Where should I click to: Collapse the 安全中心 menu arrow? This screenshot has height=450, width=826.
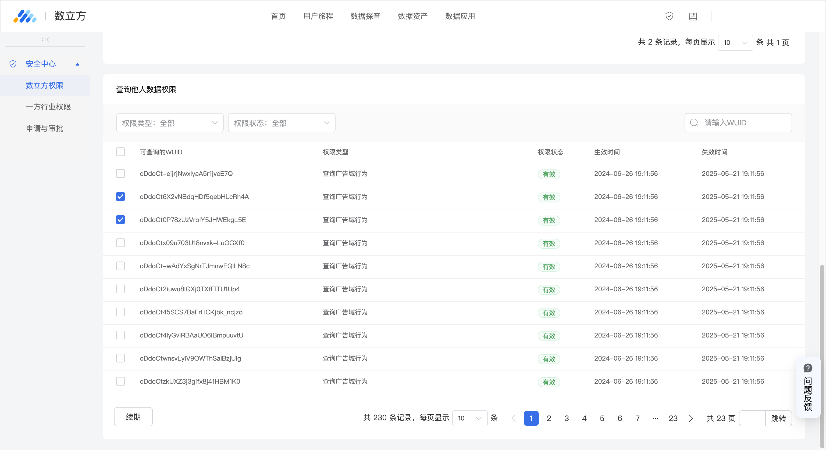click(x=77, y=64)
